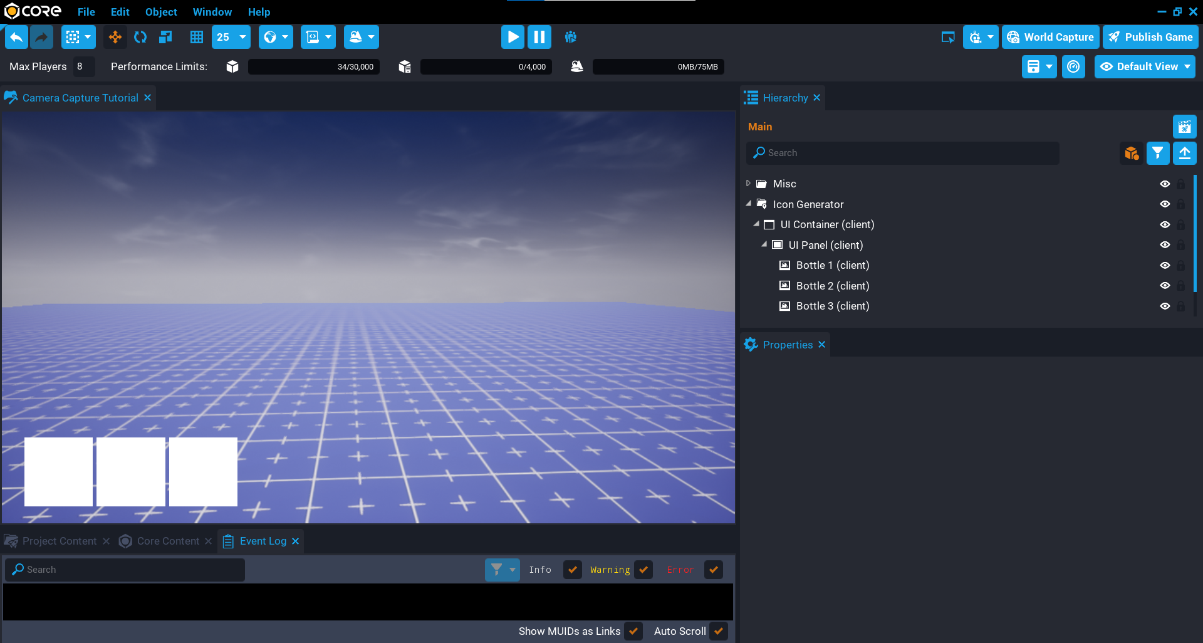
Task: Toggle visibility of Icon Generator folder
Action: point(1165,204)
